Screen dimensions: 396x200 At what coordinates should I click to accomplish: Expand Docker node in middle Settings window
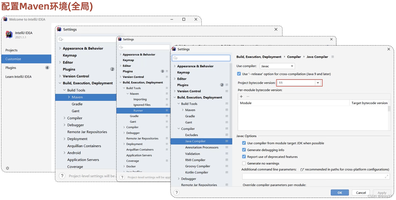tap(124, 166)
